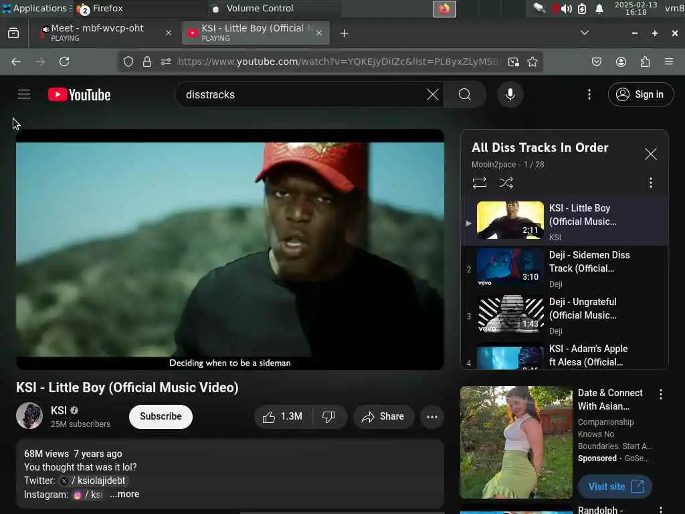
Task: Open notifications bell in system tray
Action: coord(599,9)
